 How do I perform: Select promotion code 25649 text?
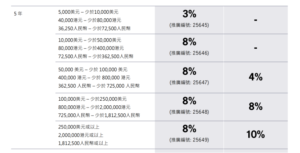click(189, 140)
